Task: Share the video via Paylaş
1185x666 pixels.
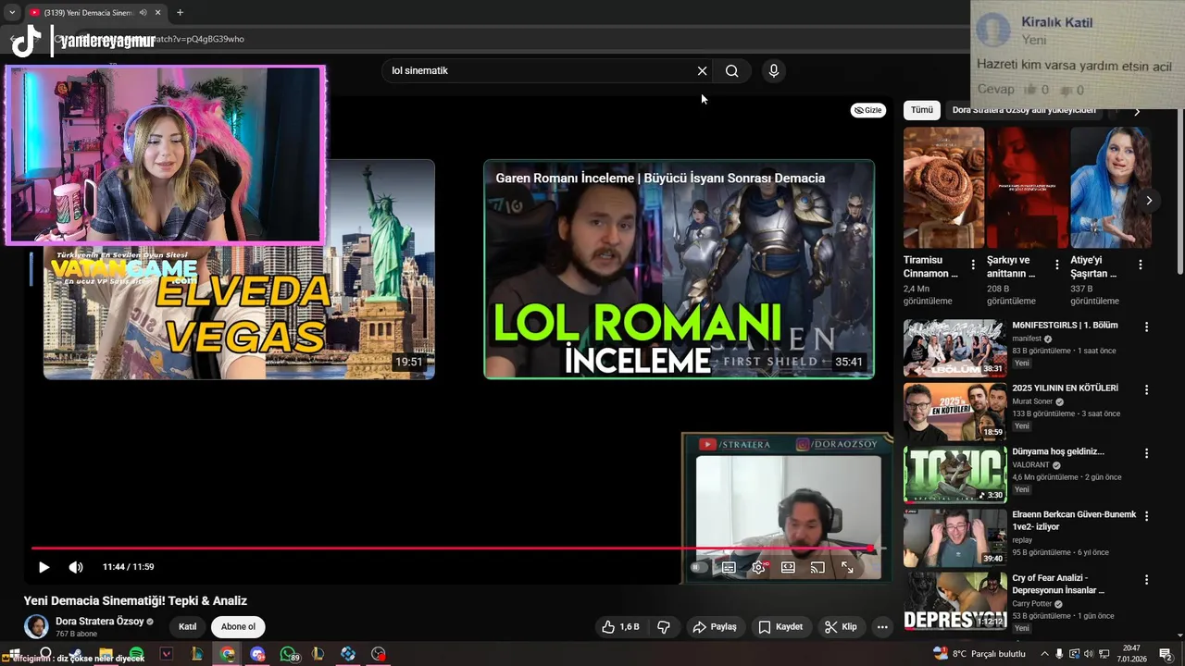Action: click(714, 626)
